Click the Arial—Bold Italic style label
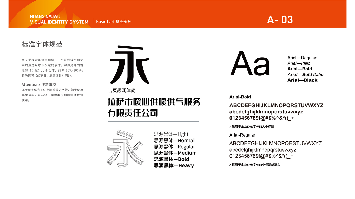Image resolution: width=355 pixels, height=199 pixels. (305, 75)
